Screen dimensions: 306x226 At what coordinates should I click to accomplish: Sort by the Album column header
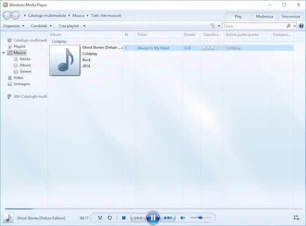click(85, 35)
